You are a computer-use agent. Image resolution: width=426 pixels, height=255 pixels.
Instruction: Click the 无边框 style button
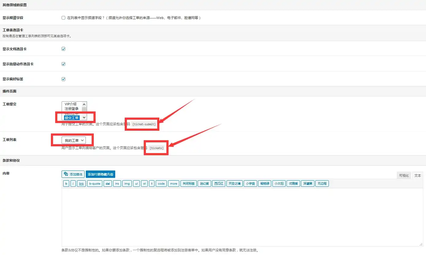(x=322, y=184)
